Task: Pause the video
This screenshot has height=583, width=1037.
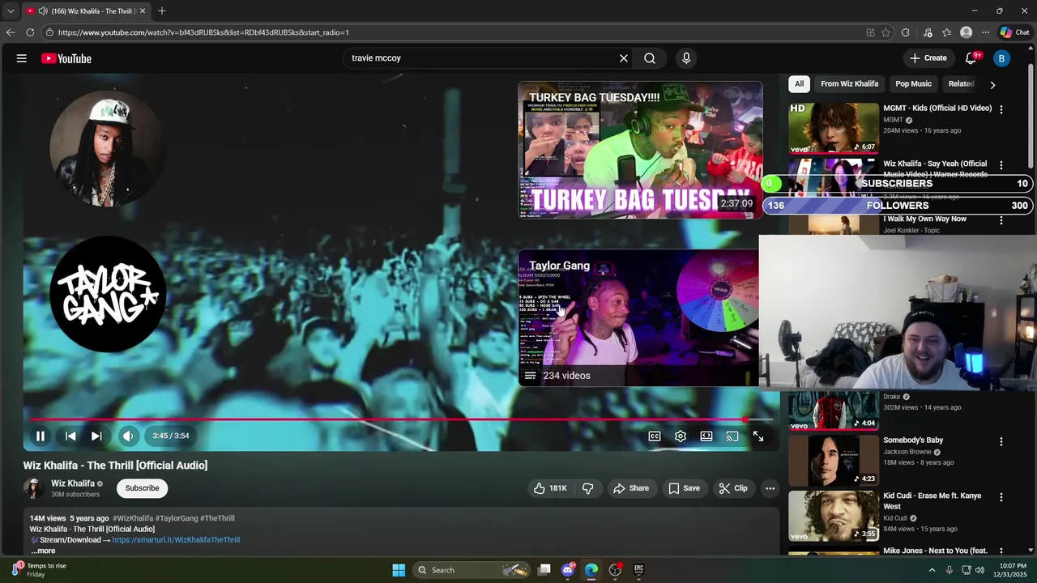Action: [40, 436]
